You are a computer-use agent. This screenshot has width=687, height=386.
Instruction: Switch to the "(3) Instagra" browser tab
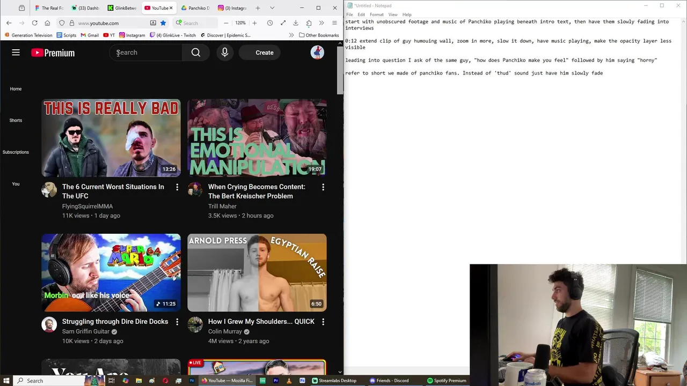pos(232,8)
